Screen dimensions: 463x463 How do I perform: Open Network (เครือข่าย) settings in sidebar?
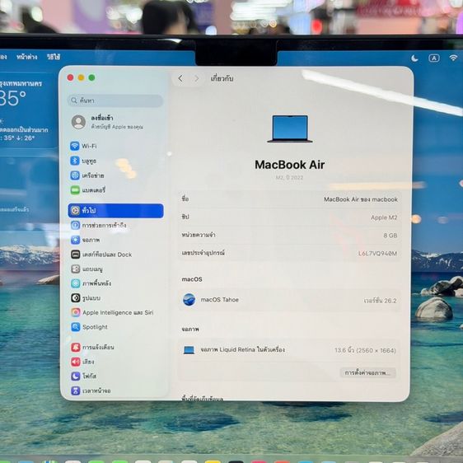pyautogui.click(x=87, y=175)
